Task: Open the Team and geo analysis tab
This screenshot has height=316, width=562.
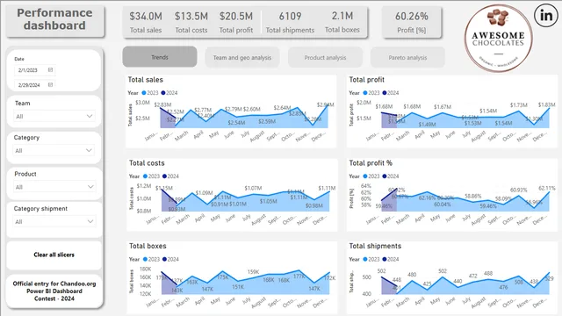Action: point(242,57)
